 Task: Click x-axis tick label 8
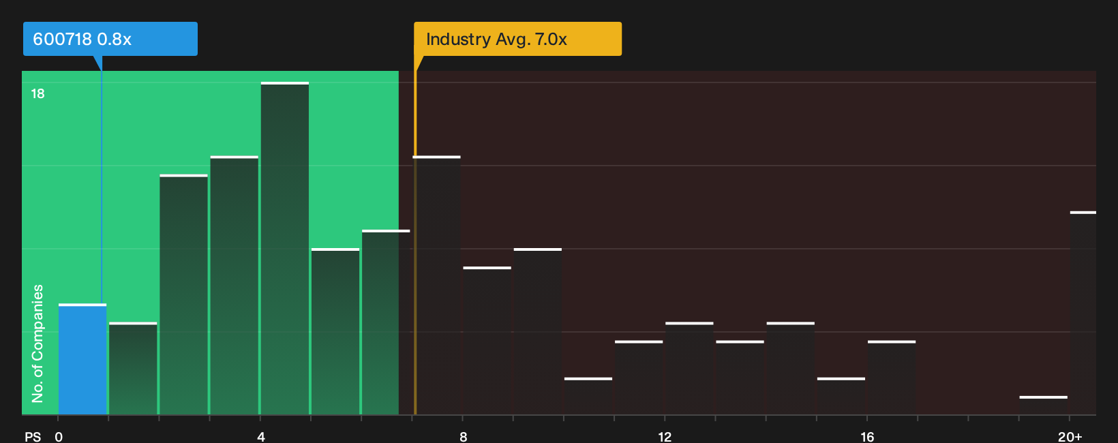pos(464,437)
